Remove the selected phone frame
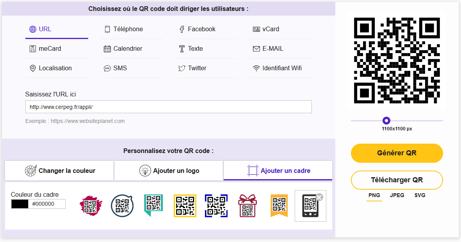This screenshot has width=461, height=242. point(319,197)
